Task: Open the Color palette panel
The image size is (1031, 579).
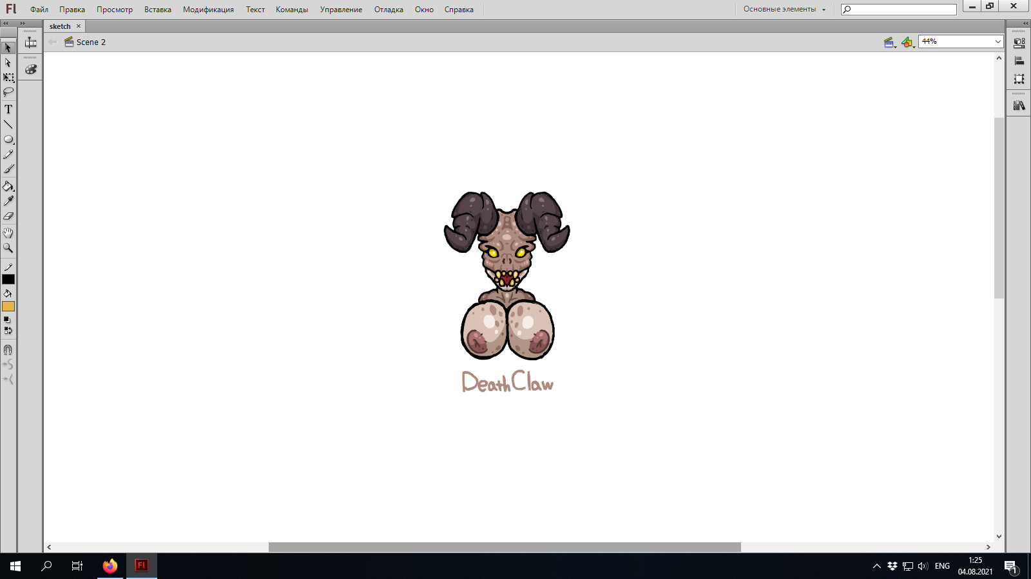Action: coord(30,69)
